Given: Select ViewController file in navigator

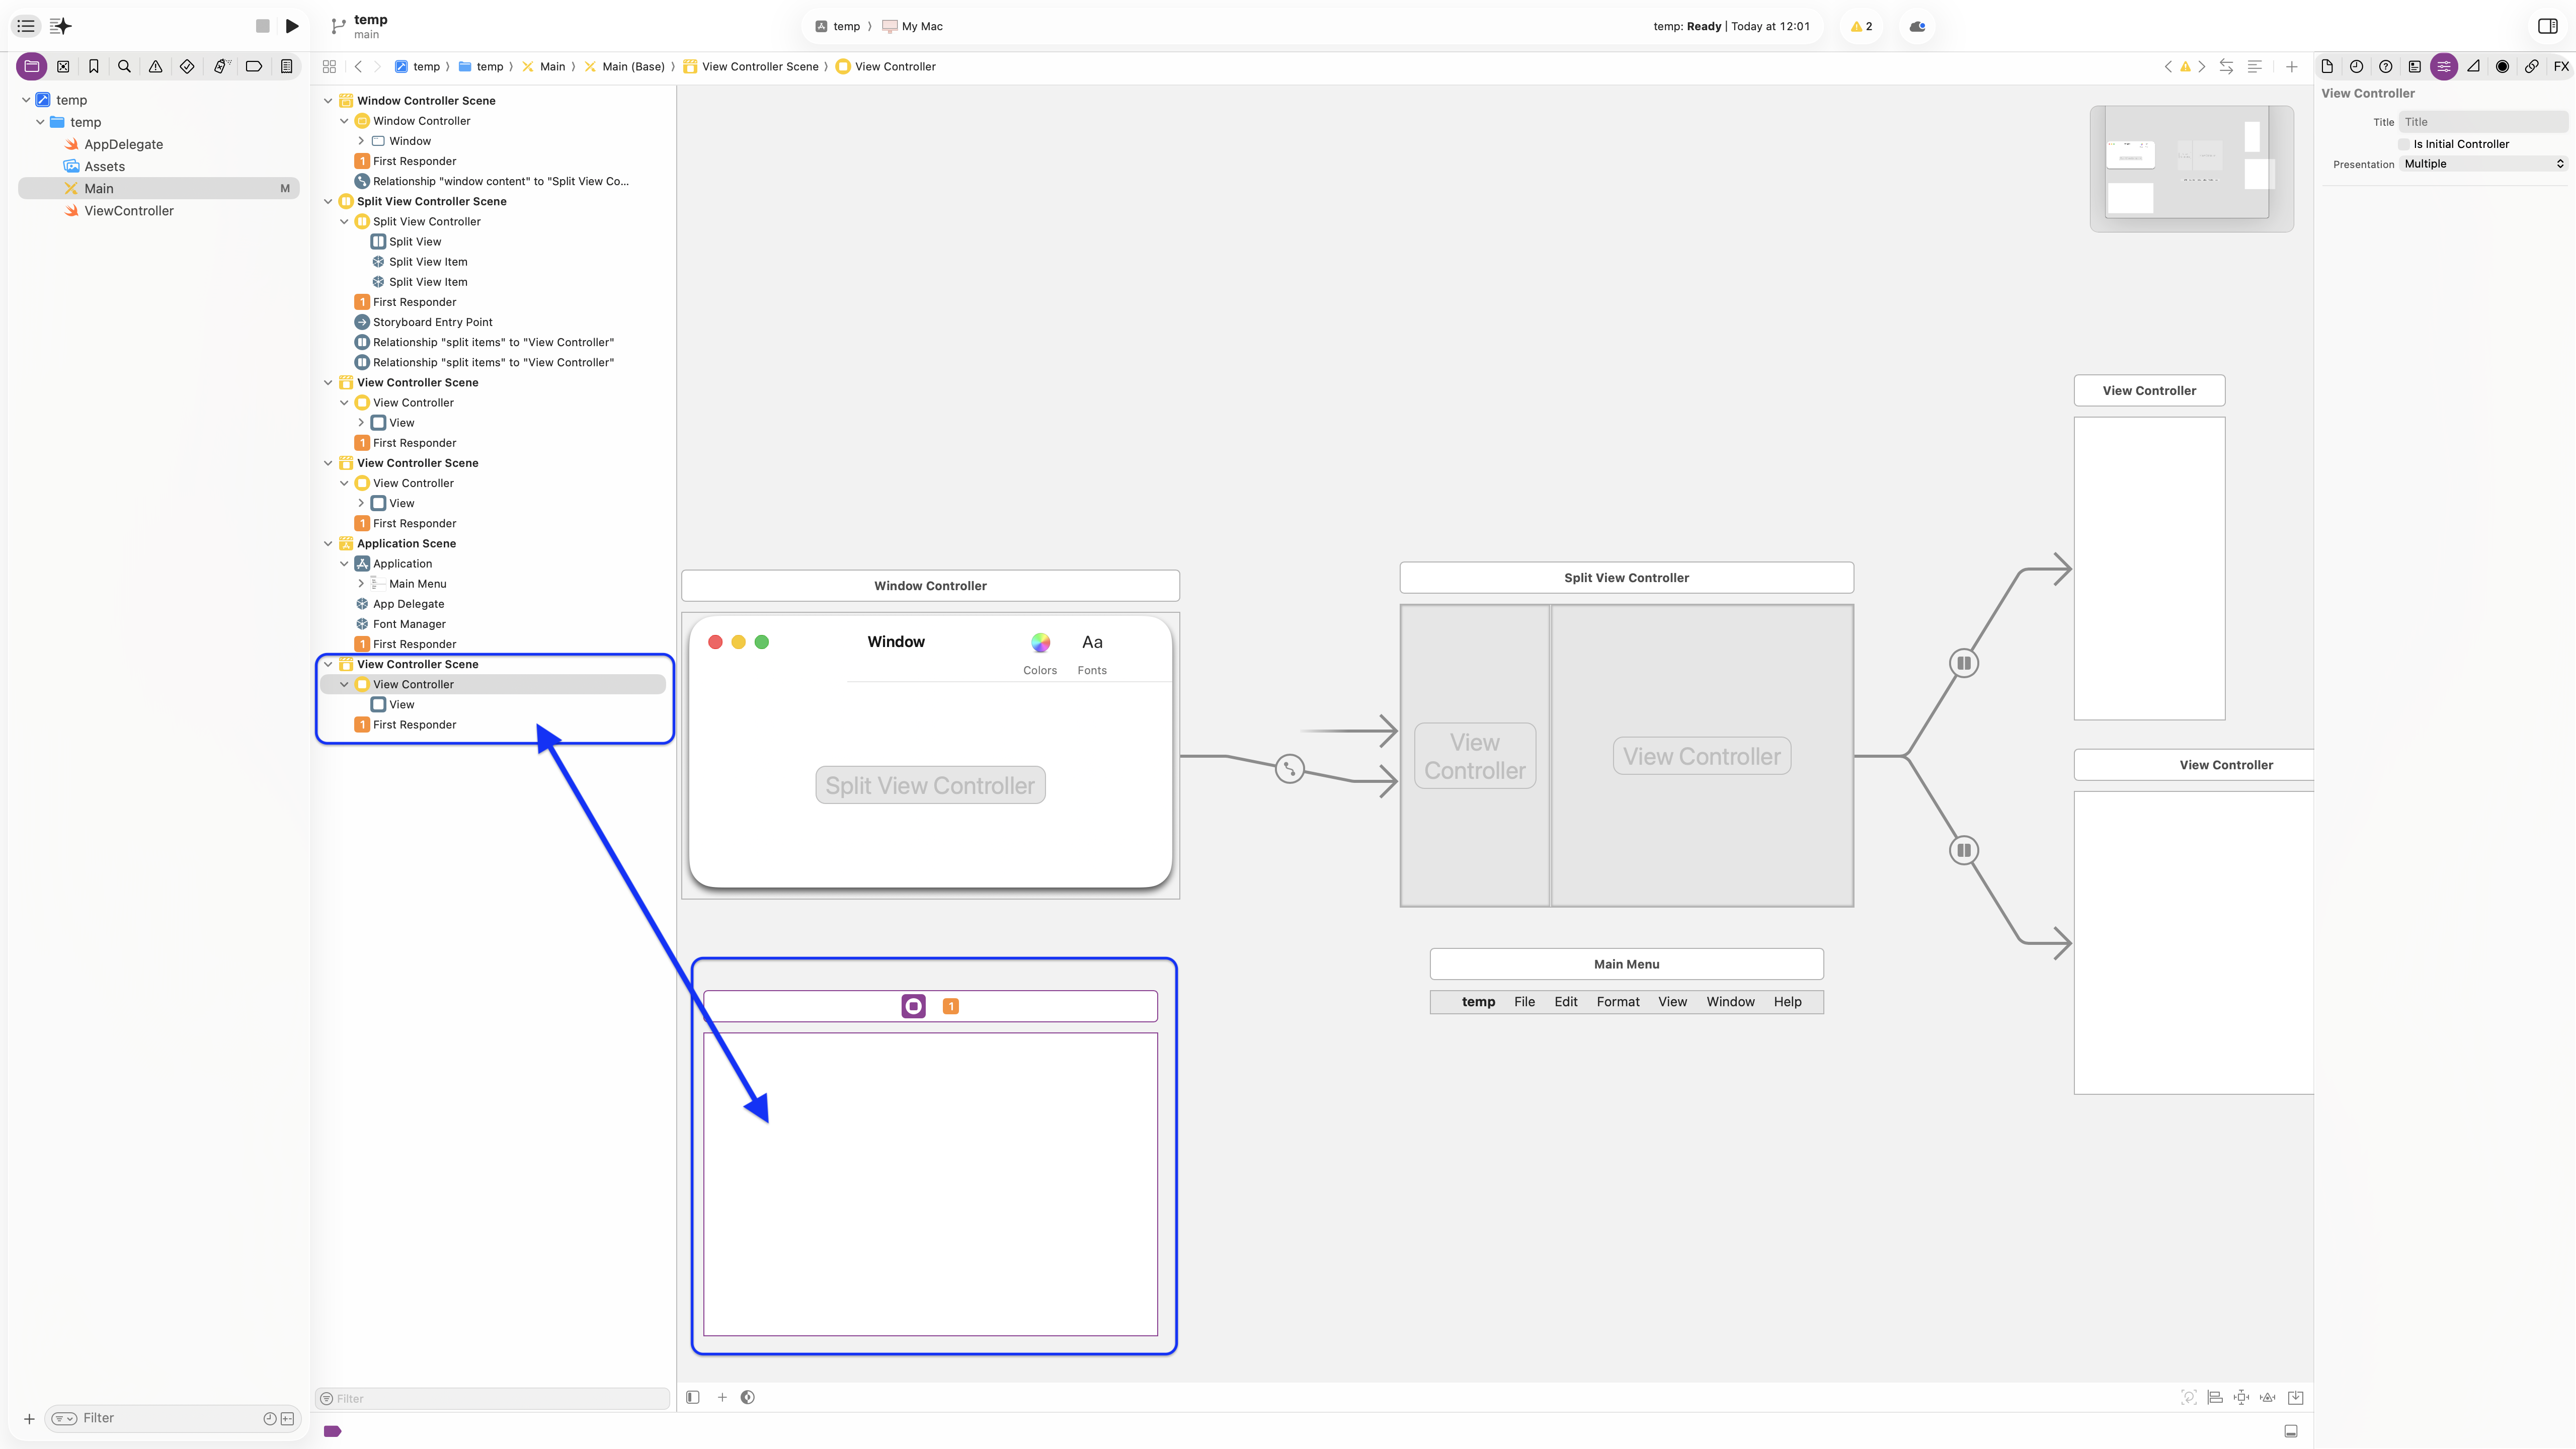Looking at the screenshot, I should click(x=128, y=210).
